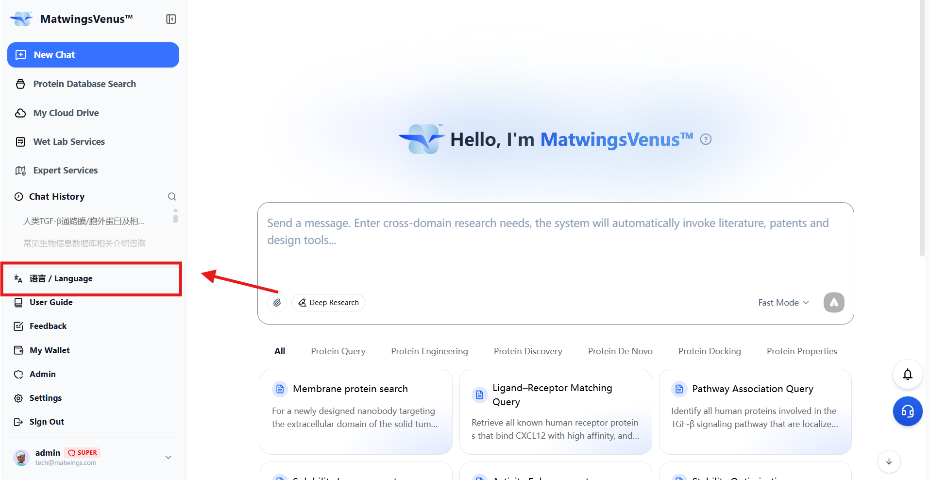Click the scroll down arrow button
This screenshot has width=929, height=480.
coord(889,462)
